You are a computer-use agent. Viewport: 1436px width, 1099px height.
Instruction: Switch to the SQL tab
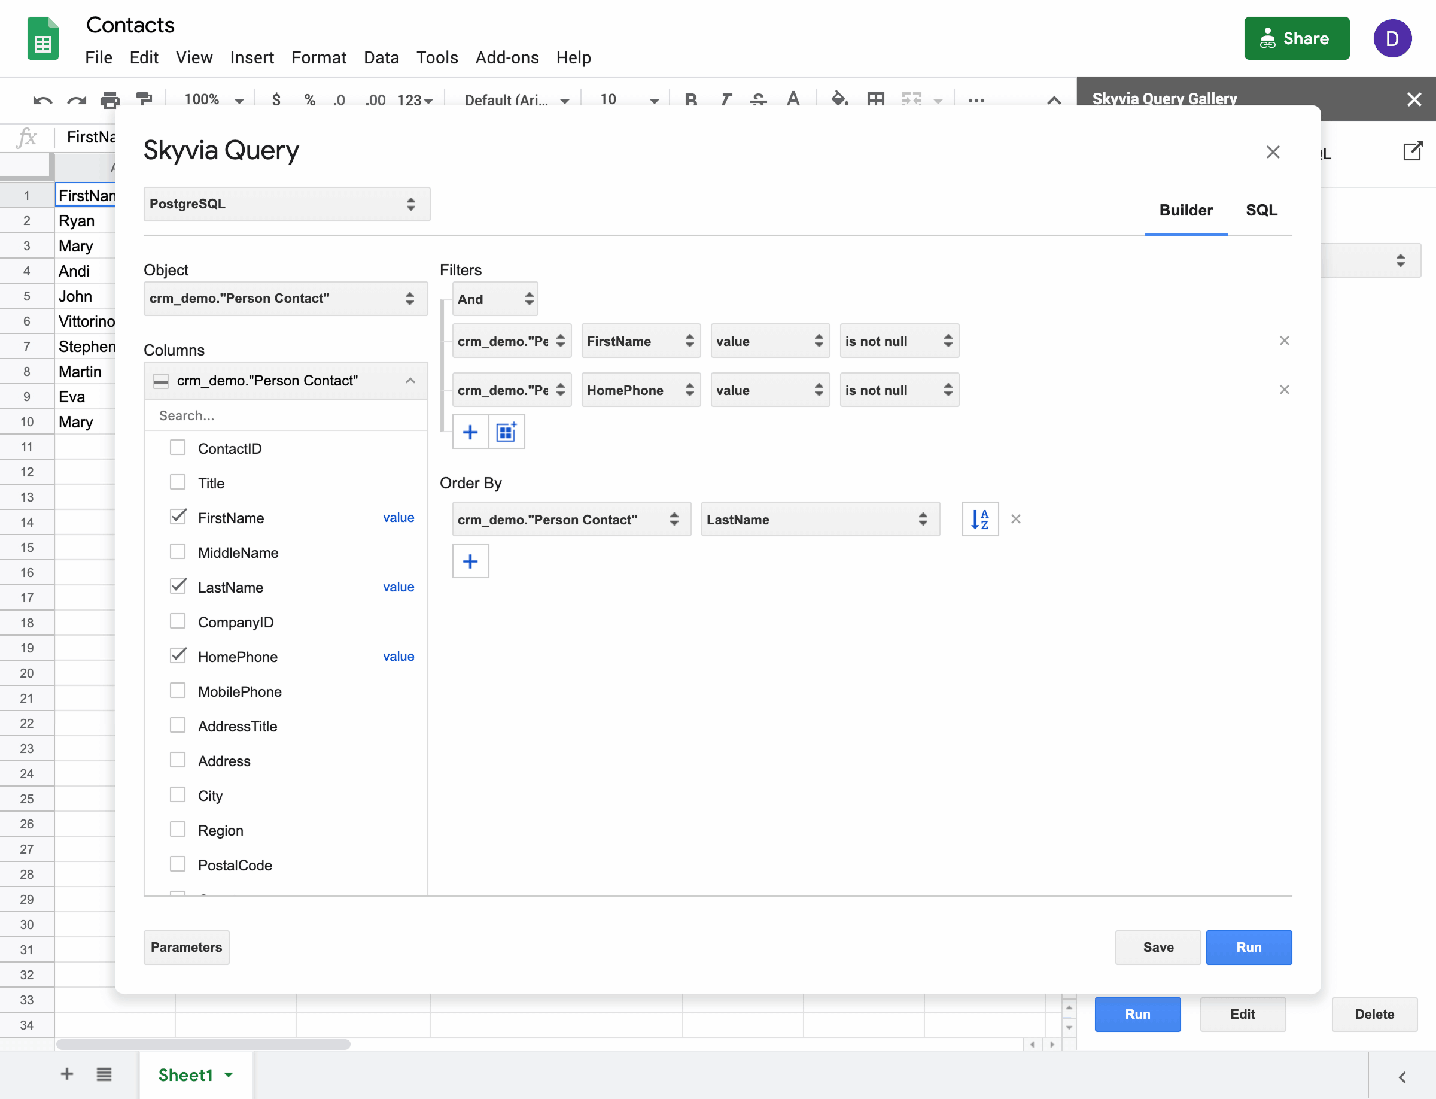(1261, 210)
